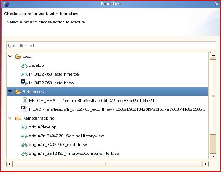Viewport: 221px width, 172px height.
Task: Click the Remote tracking folder icon
Action: coord(18,118)
